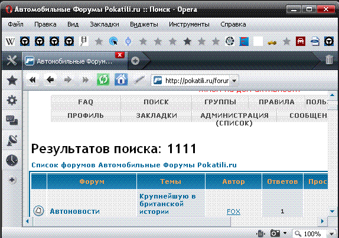Close the tab with red X
This screenshot has height=238, width=339.
tap(120, 55)
